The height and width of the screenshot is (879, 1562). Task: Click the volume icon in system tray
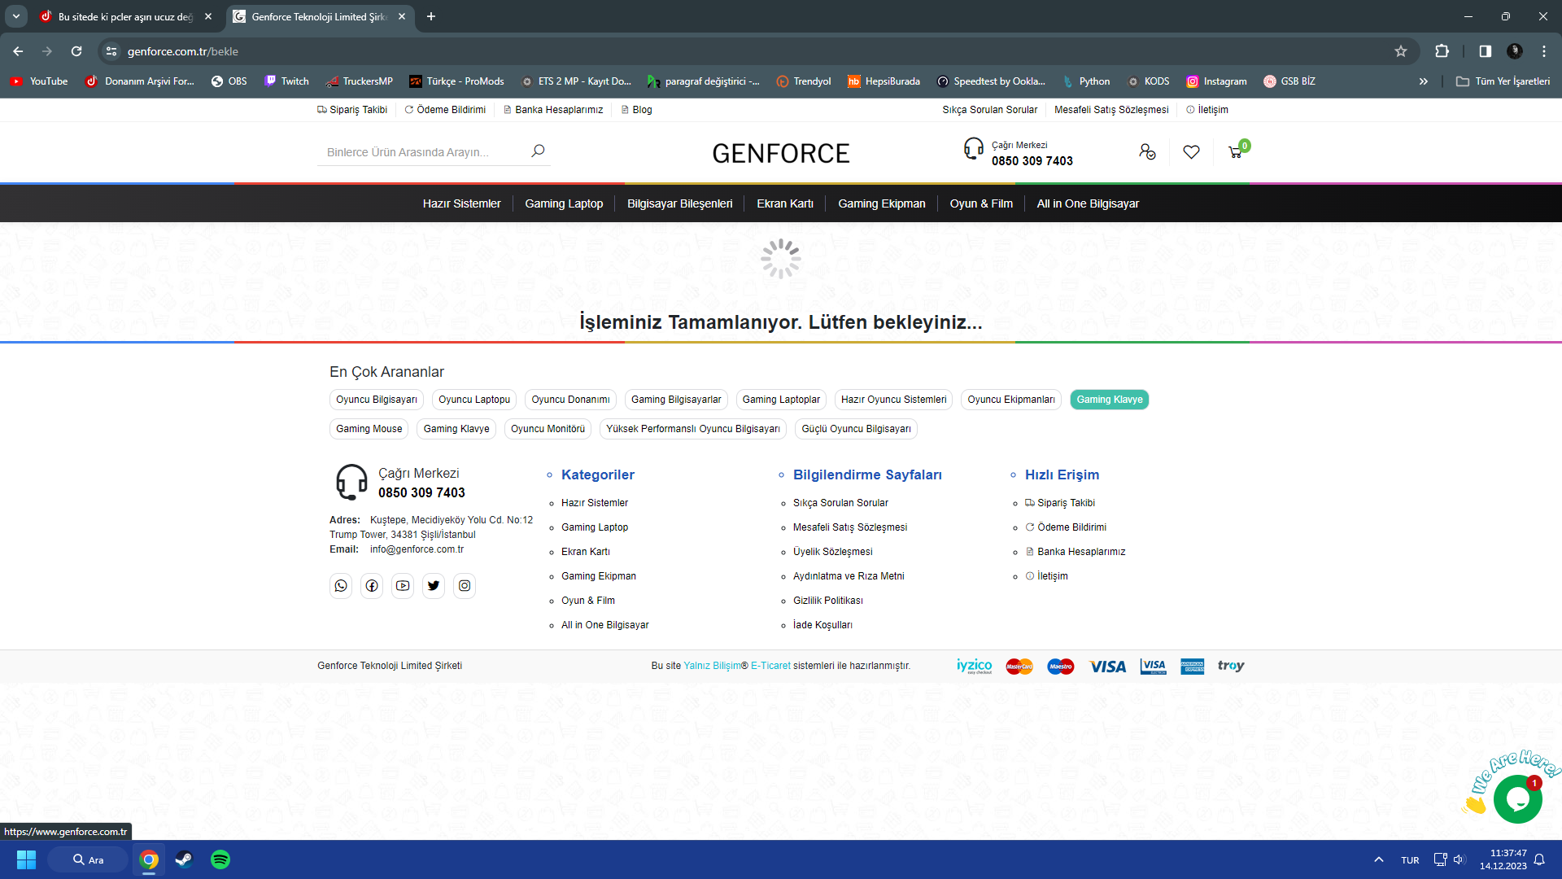[1459, 859]
